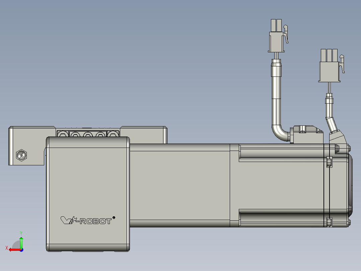Viewport: 361px width, 271px height.
Task: Click the green Y axis arrow of the triad
Action: (21, 242)
